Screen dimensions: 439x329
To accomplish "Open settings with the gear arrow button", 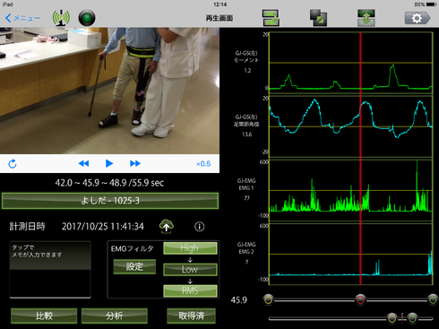I will coord(417,18).
